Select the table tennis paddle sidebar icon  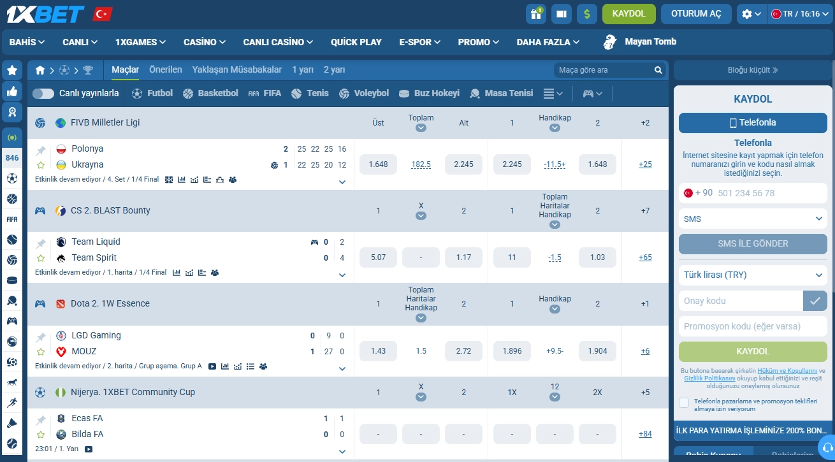point(12,301)
